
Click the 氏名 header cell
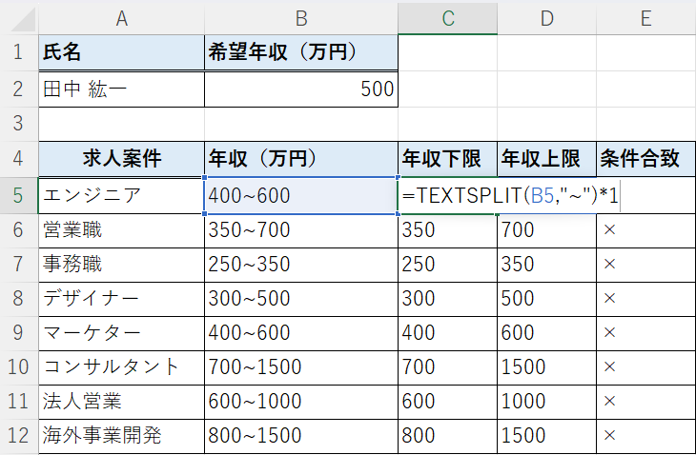click(122, 52)
